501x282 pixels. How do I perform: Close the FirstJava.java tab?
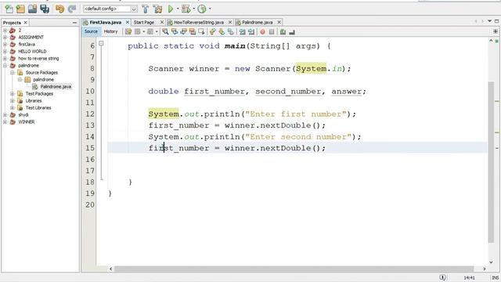click(127, 22)
